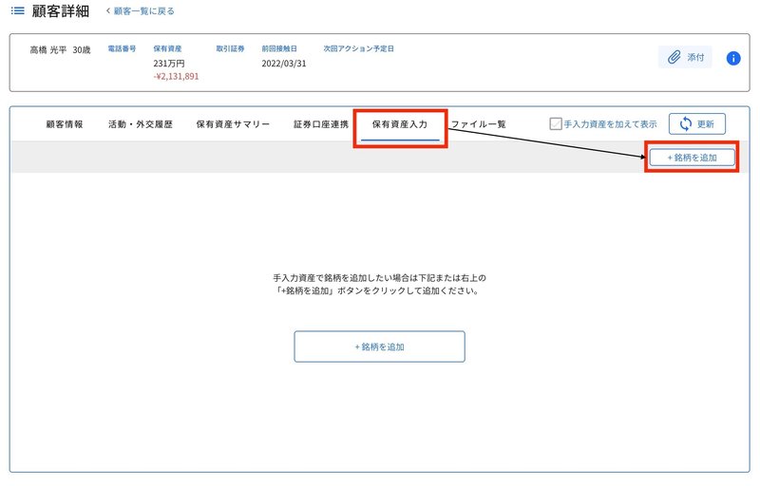Click the 取引証券 label
This screenshot has height=486, width=760.
click(x=230, y=48)
